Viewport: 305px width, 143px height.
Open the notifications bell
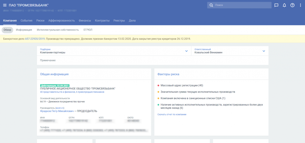284,5
